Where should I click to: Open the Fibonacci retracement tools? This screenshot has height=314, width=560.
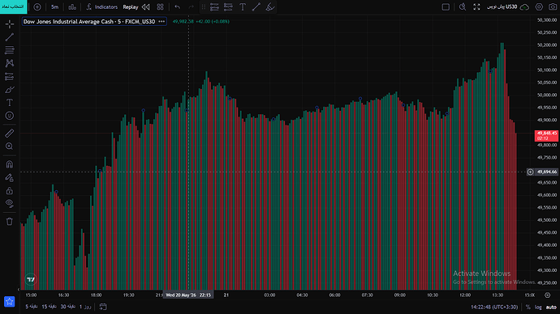pyautogui.click(x=10, y=50)
